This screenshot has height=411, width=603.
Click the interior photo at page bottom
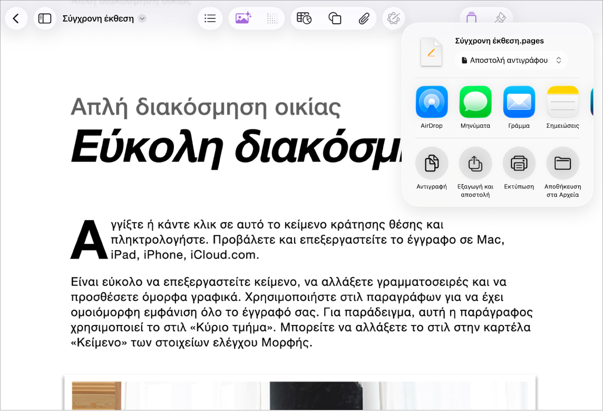(x=300, y=396)
